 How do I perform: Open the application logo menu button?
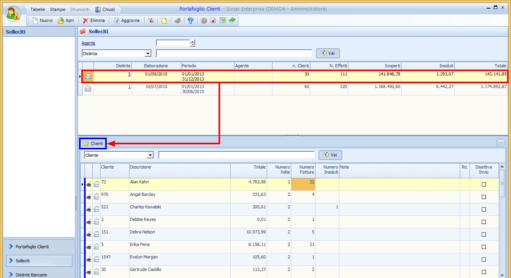click(14, 14)
